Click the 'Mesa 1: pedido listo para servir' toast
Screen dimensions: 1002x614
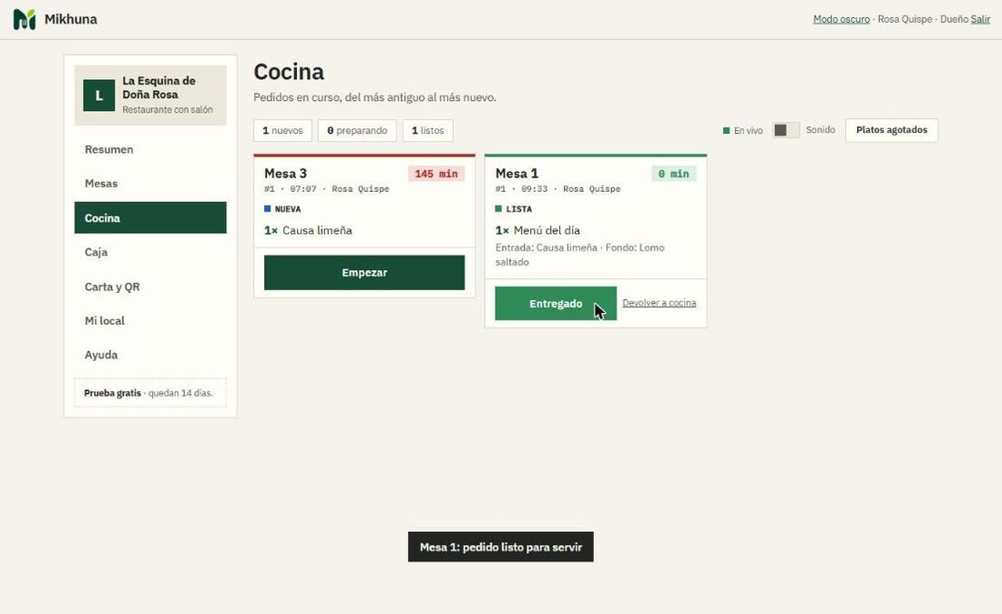click(500, 547)
